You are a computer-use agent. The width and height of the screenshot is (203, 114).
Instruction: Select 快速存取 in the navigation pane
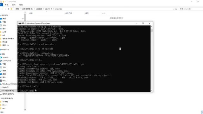pyautogui.click(x=5, y=15)
